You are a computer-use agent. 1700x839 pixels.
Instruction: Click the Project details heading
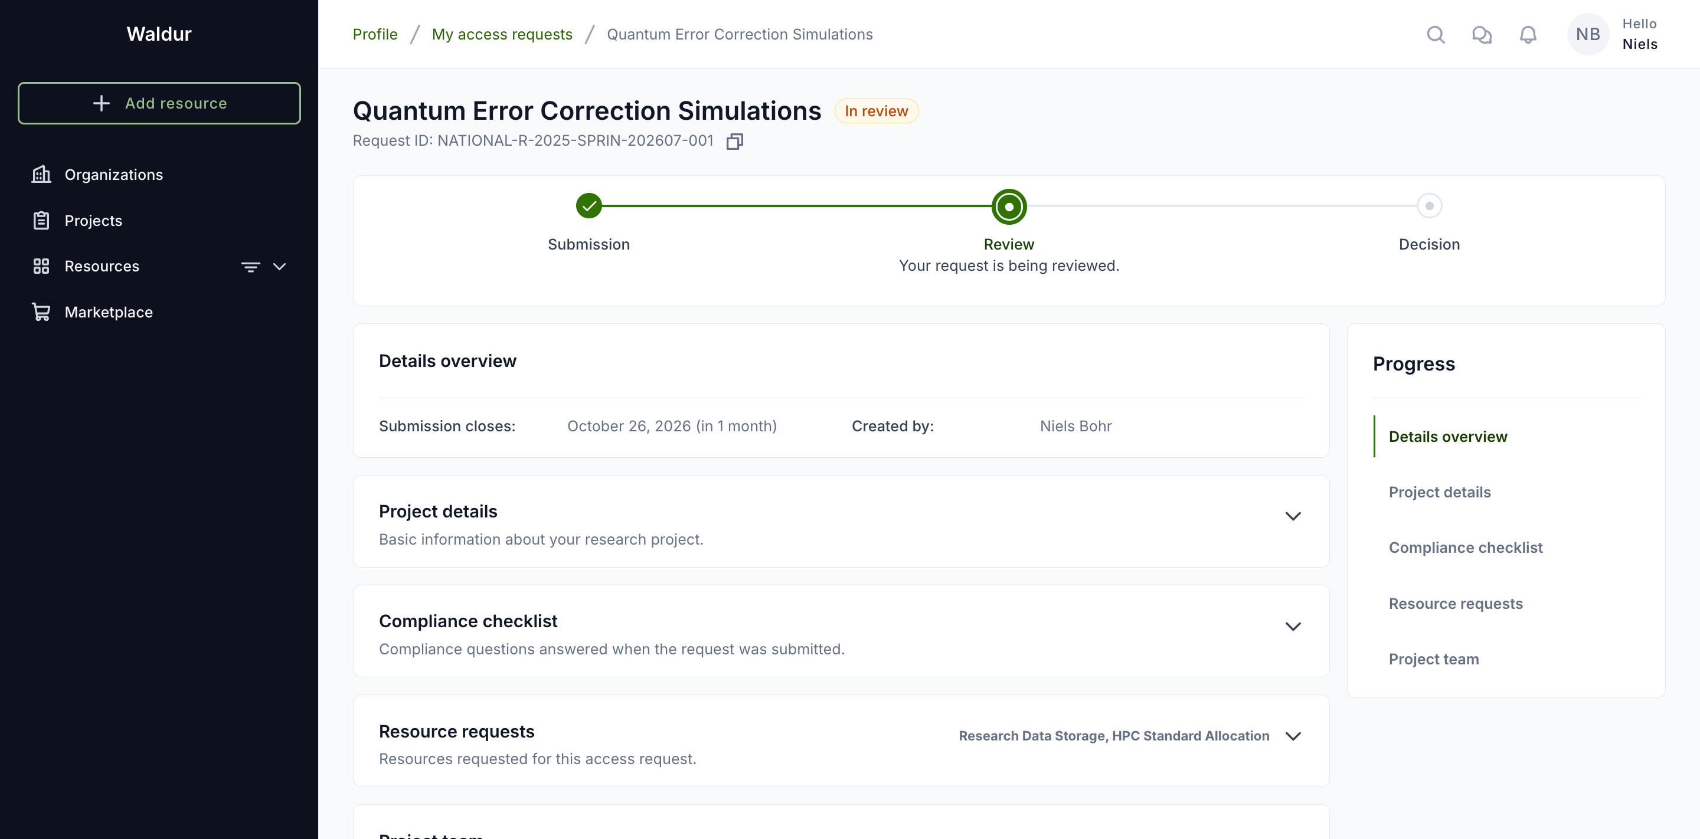[437, 511]
